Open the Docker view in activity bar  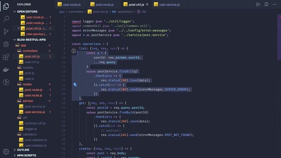(6, 70)
